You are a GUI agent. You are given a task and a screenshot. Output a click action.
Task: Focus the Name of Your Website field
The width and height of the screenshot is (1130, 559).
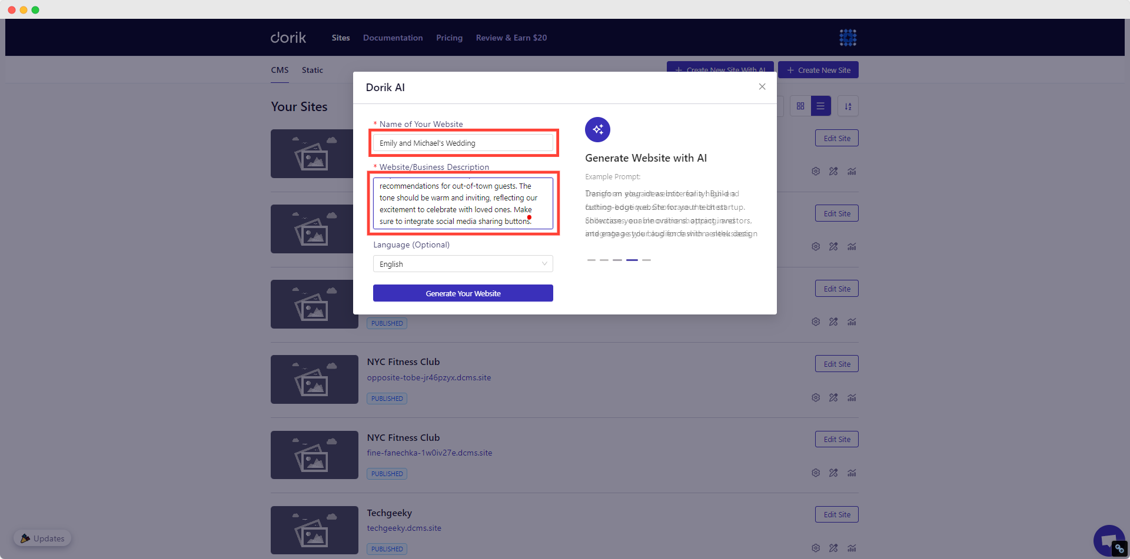(463, 143)
